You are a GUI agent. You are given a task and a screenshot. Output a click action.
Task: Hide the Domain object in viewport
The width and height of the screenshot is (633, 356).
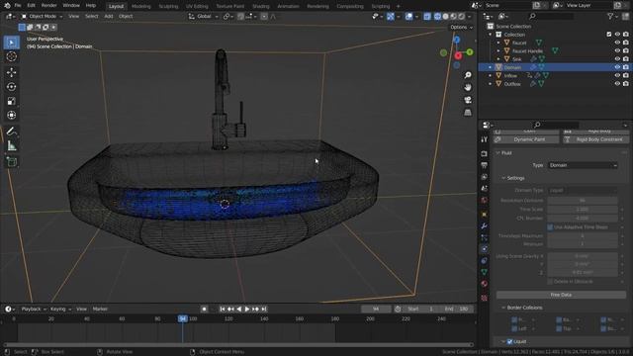click(617, 67)
